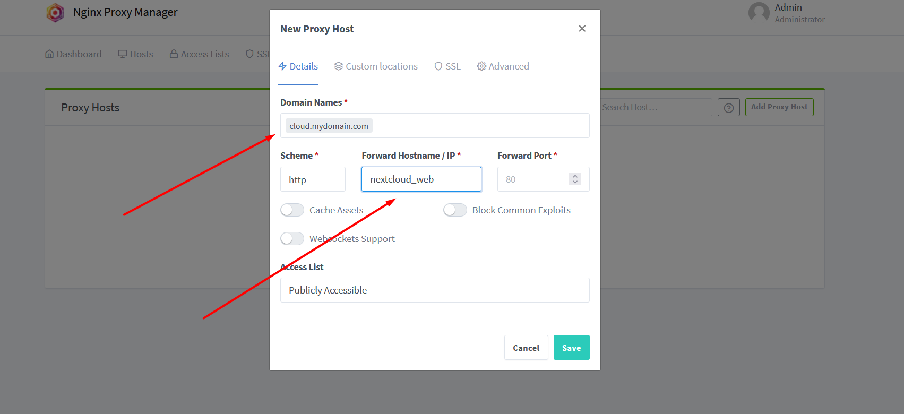The width and height of the screenshot is (904, 414).
Task: Open the Scheme http dropdown
Action: tap(313, 179)
